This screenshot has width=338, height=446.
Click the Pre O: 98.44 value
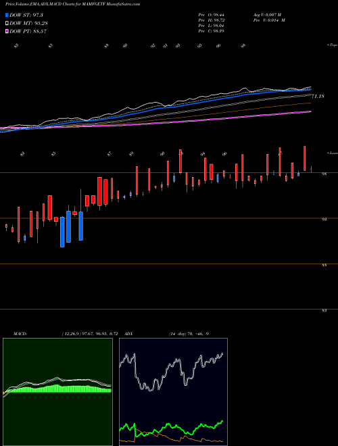[211, 14]
